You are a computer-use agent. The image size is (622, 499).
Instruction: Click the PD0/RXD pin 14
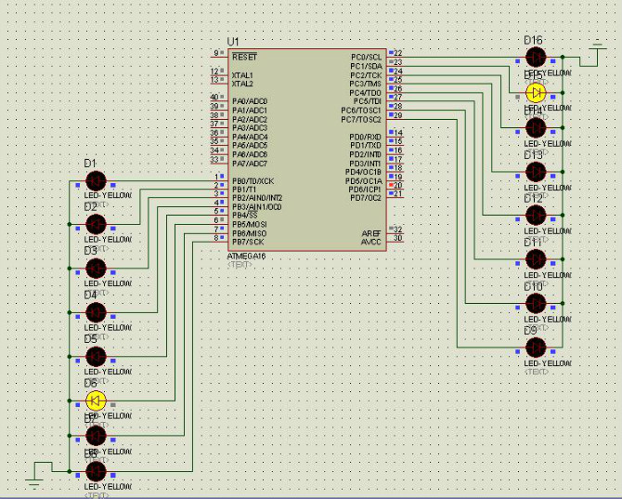coord(395,133)
